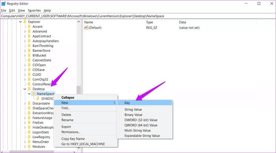
Task: Select the CIDSave key
Action: 39,70
